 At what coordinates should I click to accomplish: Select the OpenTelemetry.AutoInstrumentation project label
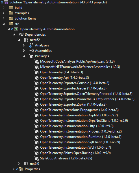point(47,29)
